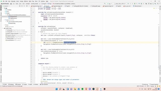Expand the manifests folder

[x=5, y=10]
